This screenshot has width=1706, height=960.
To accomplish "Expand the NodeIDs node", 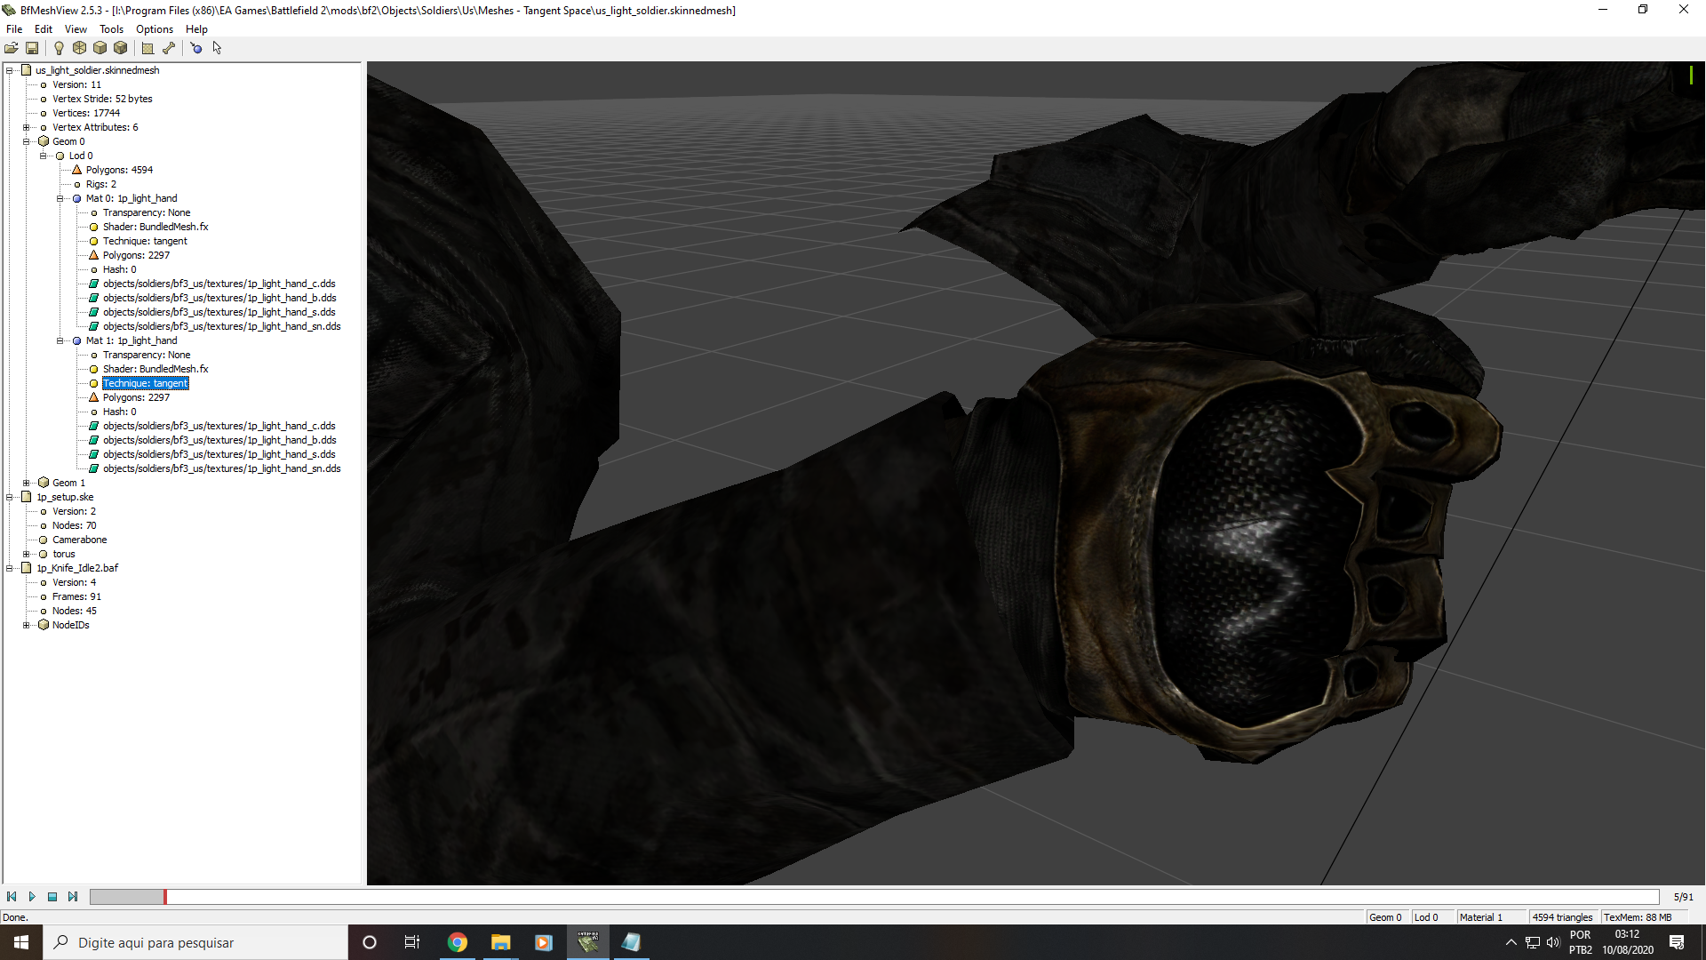I will point(27,625).
